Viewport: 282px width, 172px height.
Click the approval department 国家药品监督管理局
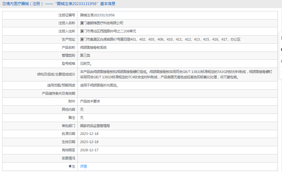pyautogui.click(x=95, y=126)
